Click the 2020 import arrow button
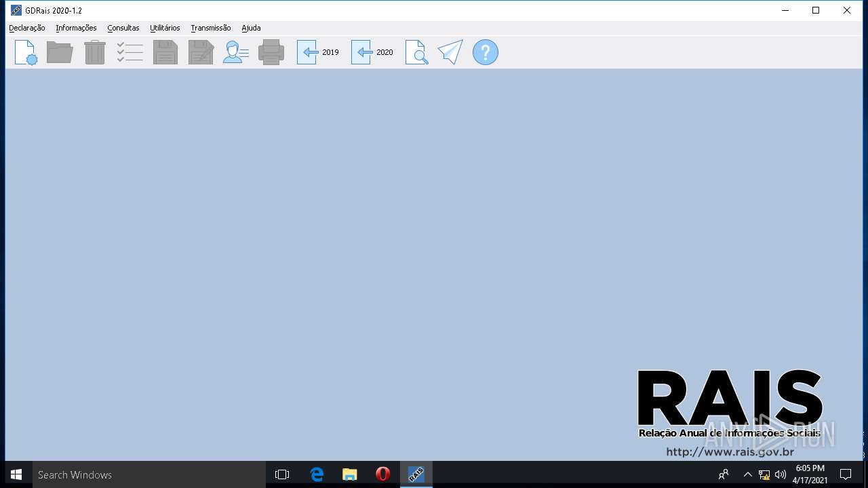 coord(372,52)
